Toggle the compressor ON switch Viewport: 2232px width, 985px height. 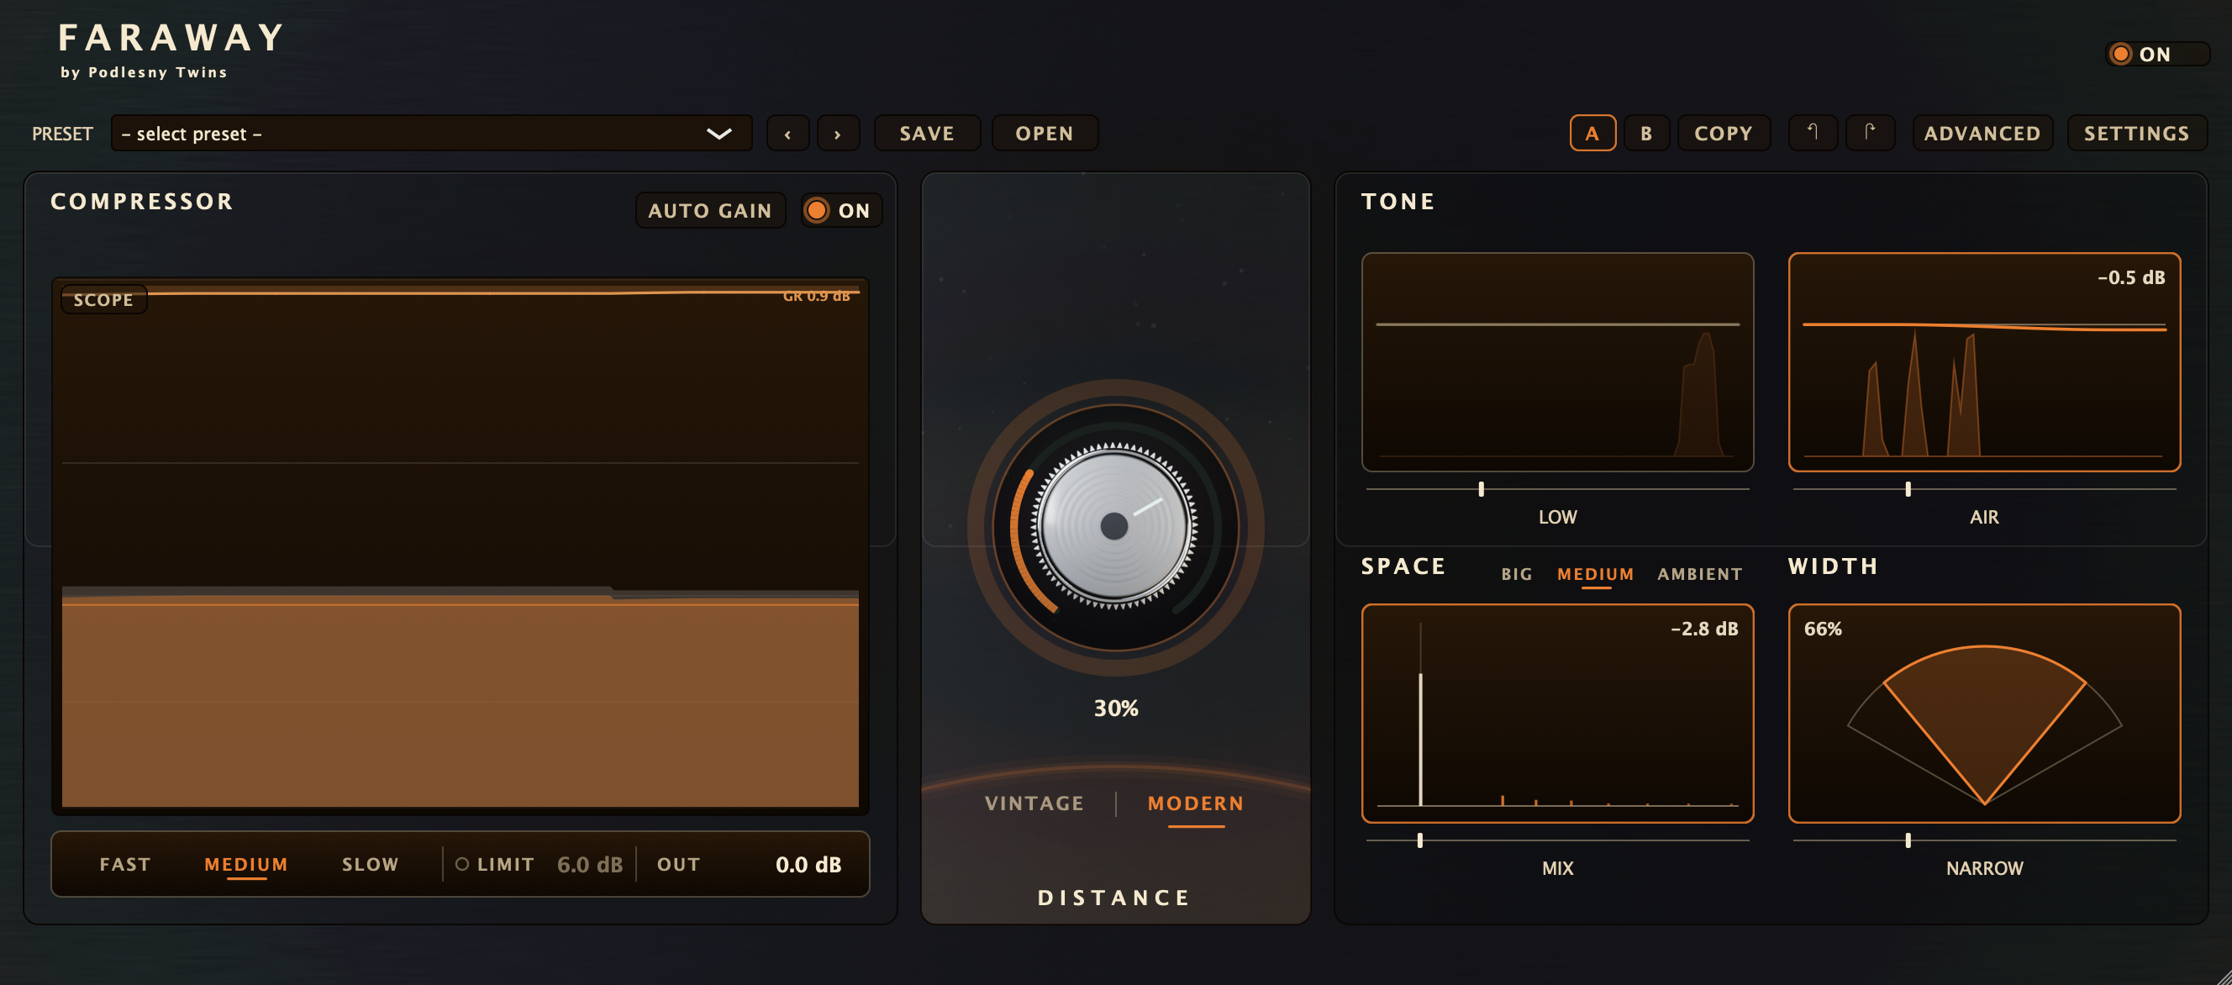(841, 210)
